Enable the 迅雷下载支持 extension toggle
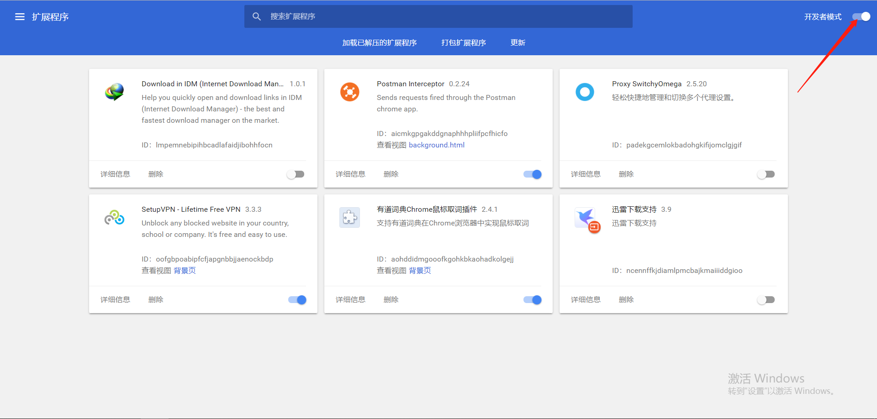The image size is (877, 419). [766, 300]
